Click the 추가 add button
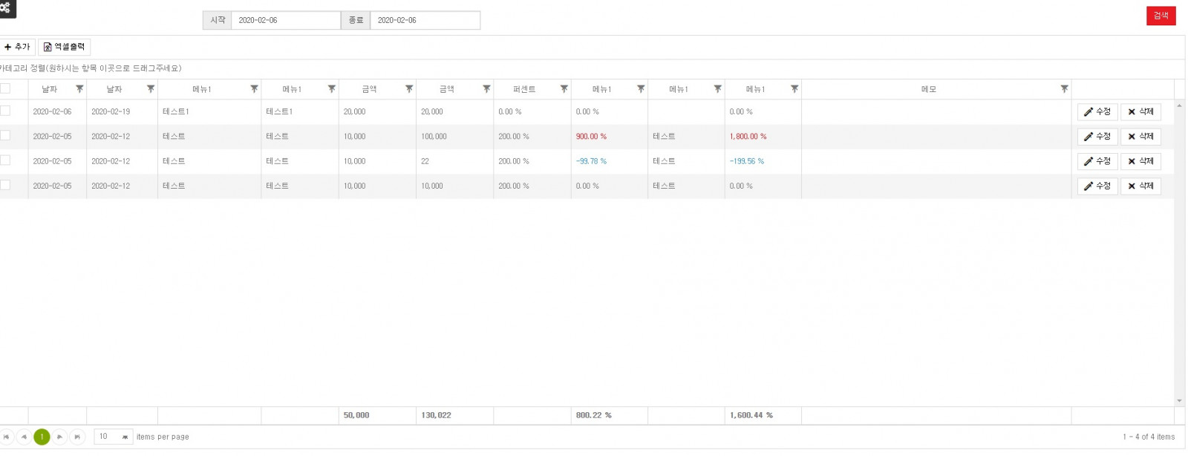Screen dimensions: 1188x456 (18, 47)
